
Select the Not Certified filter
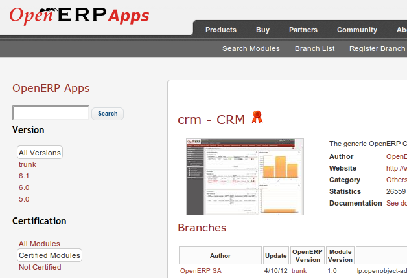[x=40, y=267]
